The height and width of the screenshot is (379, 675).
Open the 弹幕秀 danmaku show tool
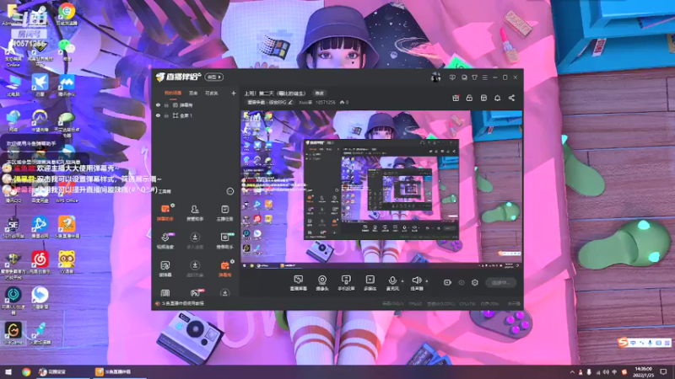(x=224, y=269)
